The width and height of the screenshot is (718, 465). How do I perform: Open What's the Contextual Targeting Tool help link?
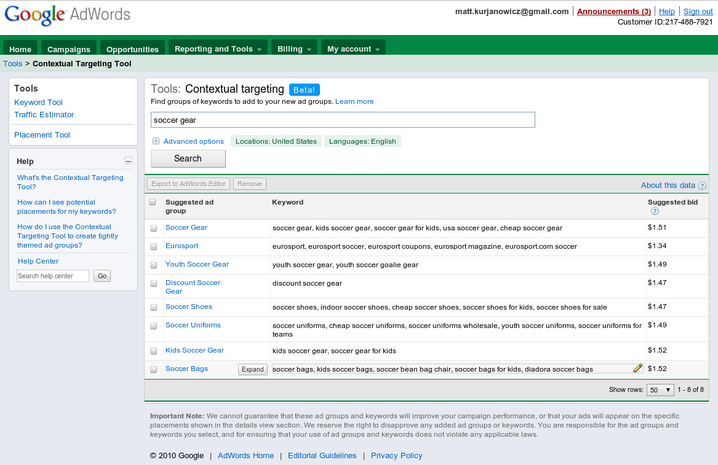click(70, 182)
